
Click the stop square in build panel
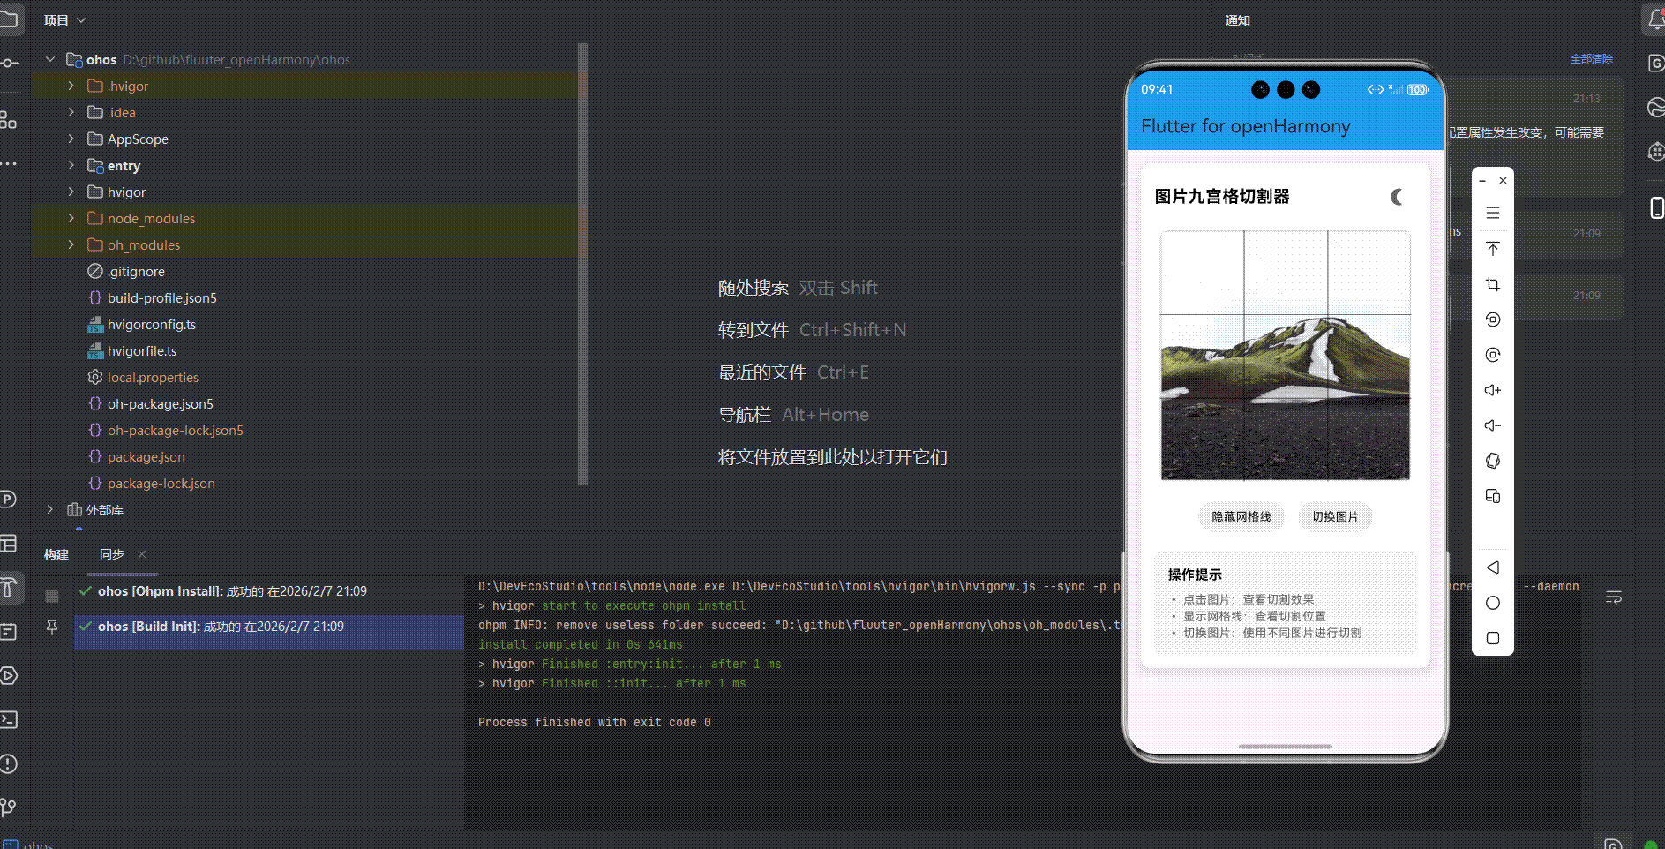(x=52, y=596)
